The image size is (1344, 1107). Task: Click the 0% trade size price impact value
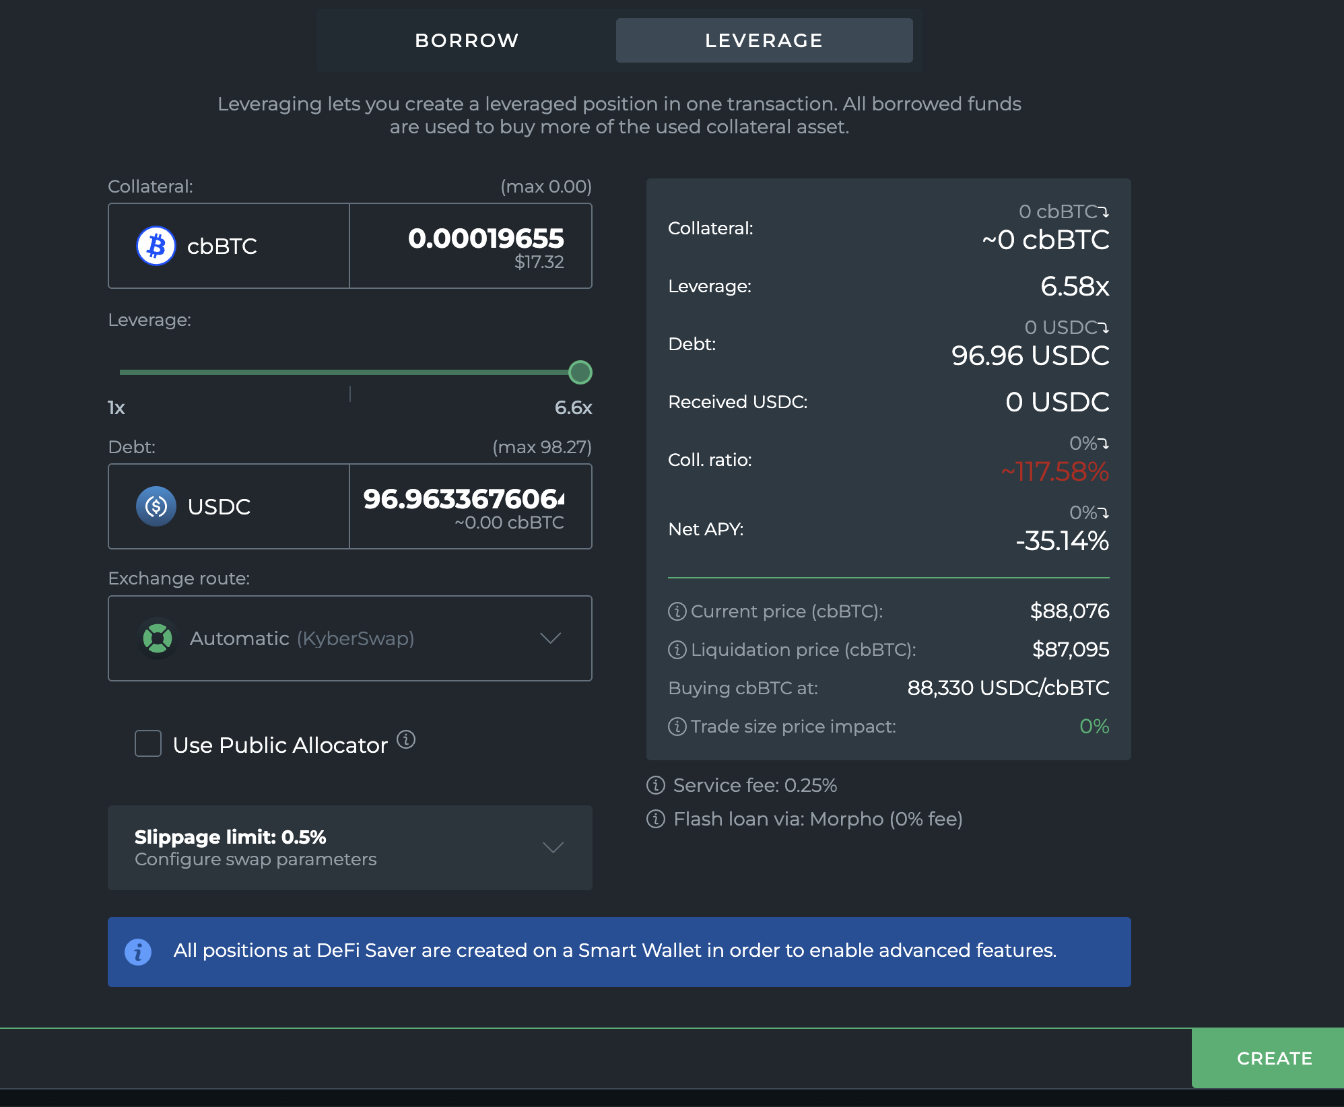[x=1094, y=726]
